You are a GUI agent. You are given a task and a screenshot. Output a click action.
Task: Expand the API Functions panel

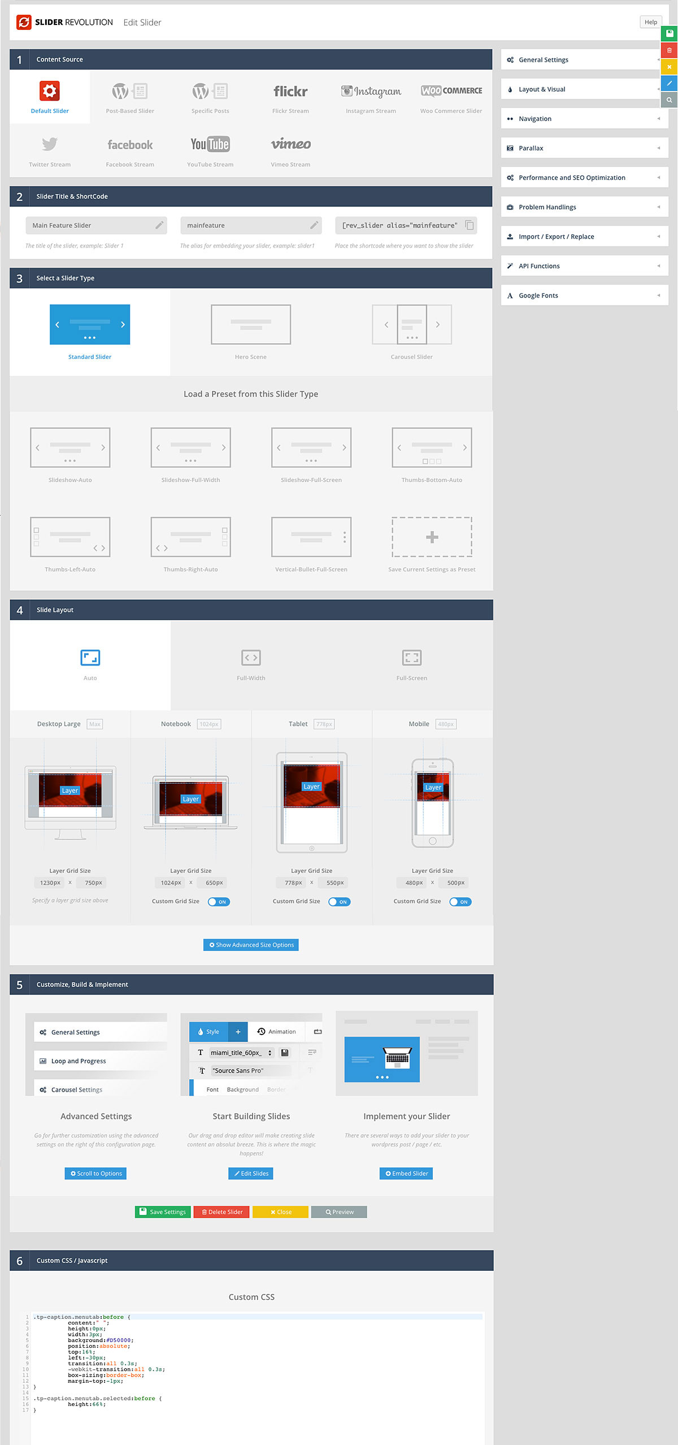pos(584,266)
